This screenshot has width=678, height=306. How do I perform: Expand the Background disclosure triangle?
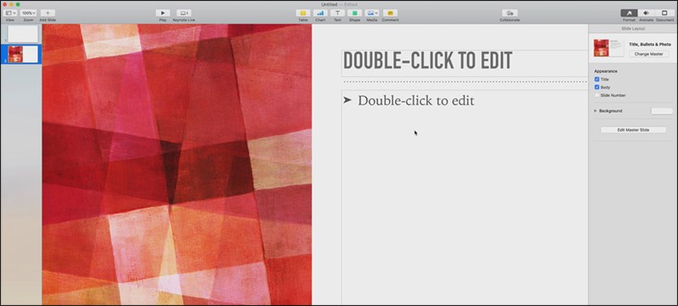[596, 111]
